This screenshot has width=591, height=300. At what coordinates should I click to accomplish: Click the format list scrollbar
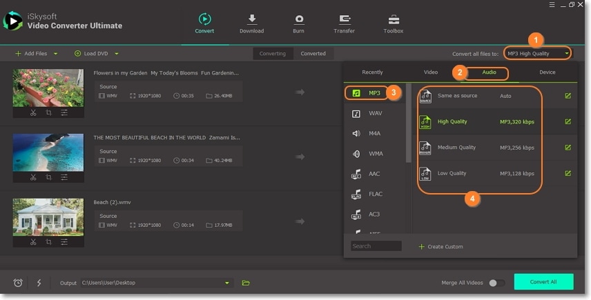pyautogui.click(x=408, y=123)
